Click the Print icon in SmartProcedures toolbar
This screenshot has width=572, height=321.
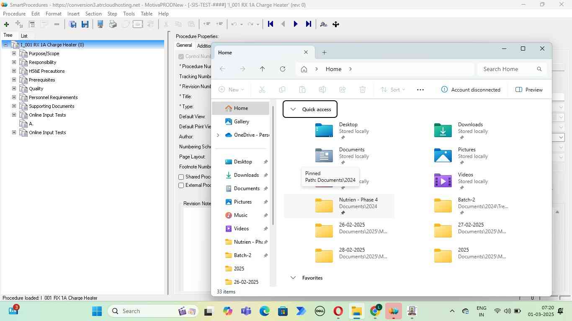tap(113, 24)
